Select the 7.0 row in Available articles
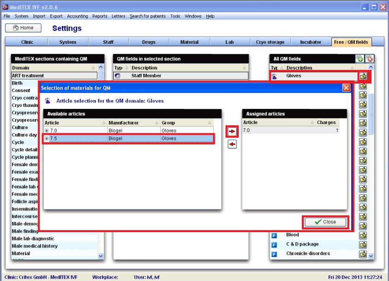Image resolution: width=389 pixels, height=281 pixels. pos(129,131)
